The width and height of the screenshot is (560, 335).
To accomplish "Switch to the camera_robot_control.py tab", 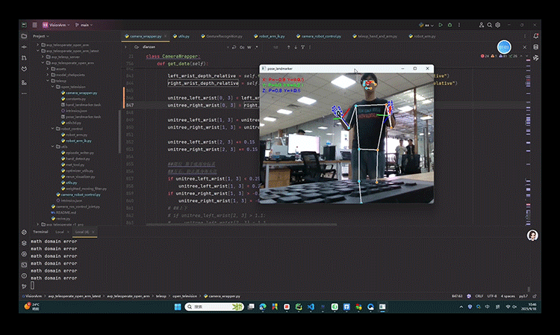I will [321, 36].
